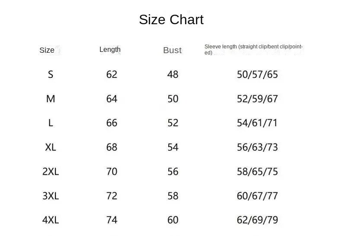Click the Sleeve length column header
The width and height of the screenshot is (346, 236).
point(253,49)
